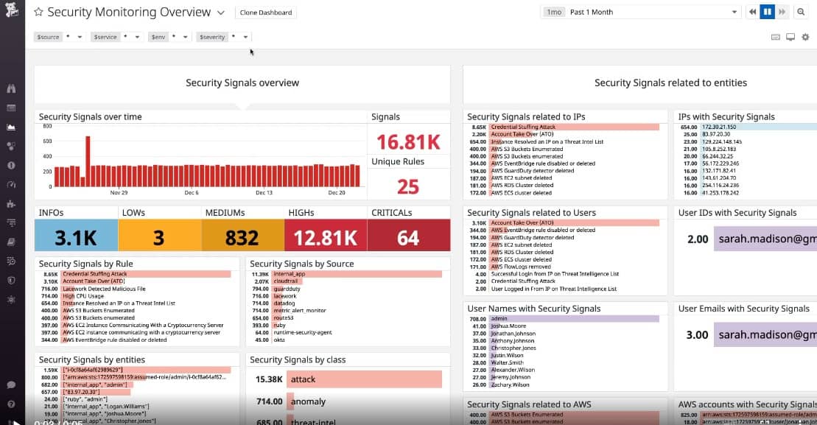Open the $service template variable dropdown arrow
Screen dimensions: 817x425
pos(137,37)
